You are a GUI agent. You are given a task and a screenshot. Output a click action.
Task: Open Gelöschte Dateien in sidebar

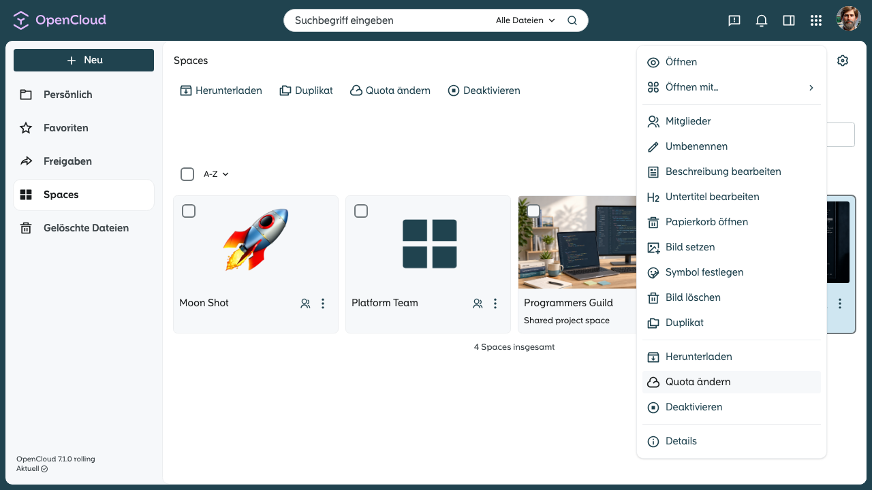84,228
